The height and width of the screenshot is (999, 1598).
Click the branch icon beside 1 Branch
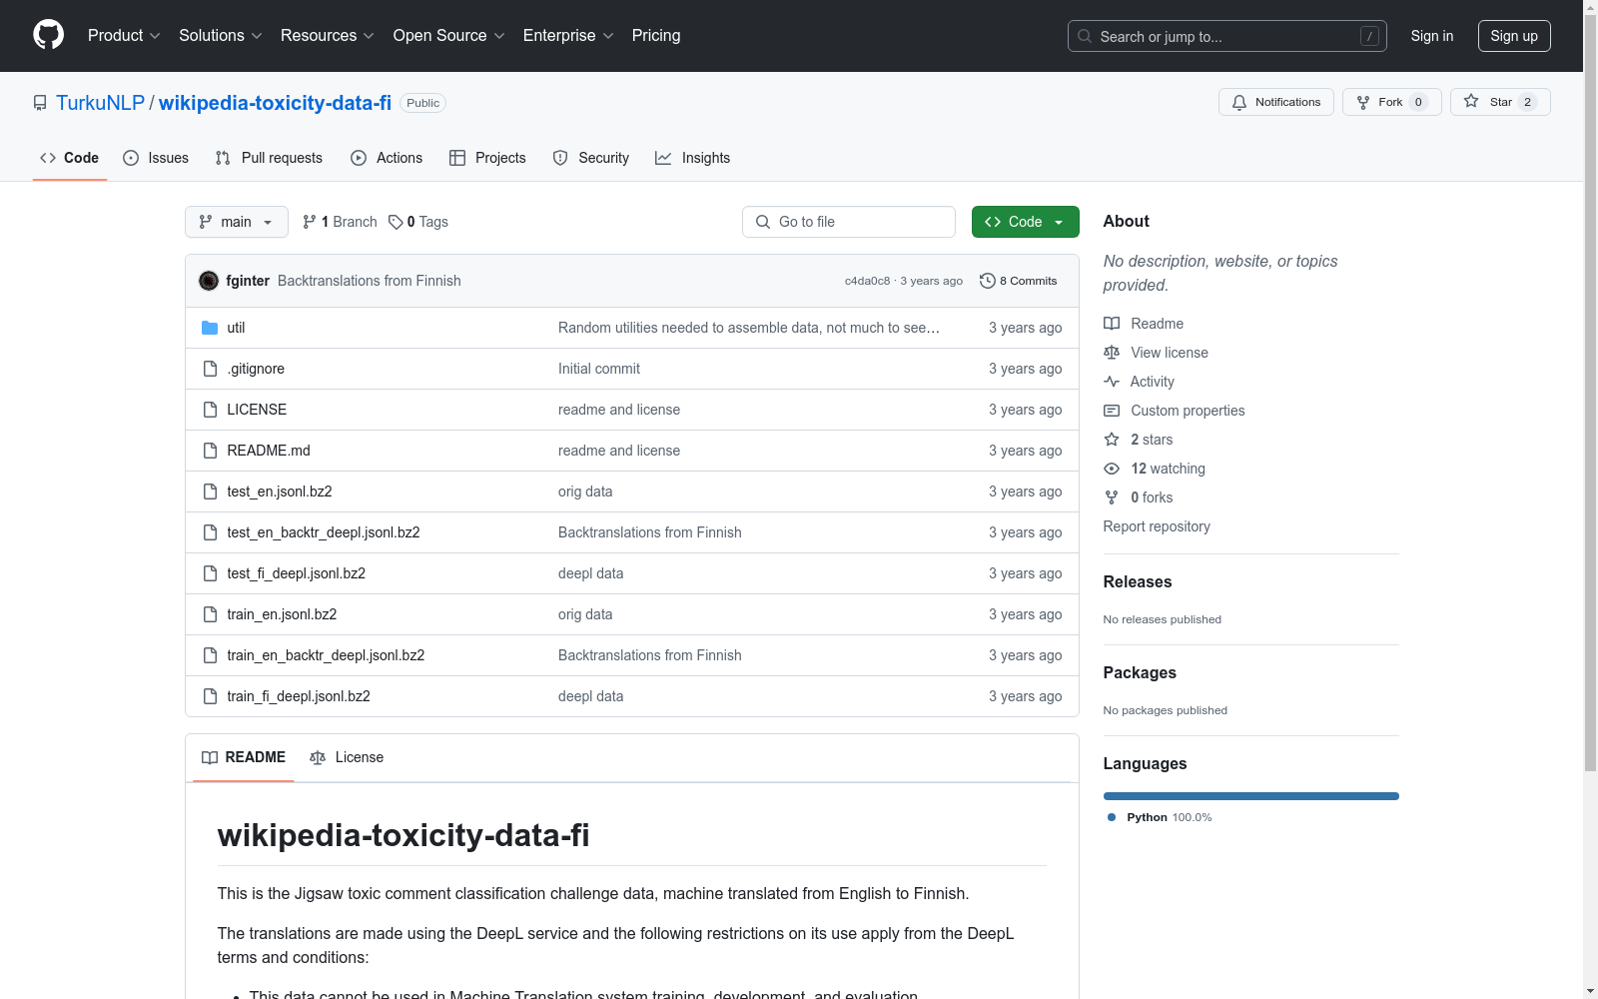310,222
